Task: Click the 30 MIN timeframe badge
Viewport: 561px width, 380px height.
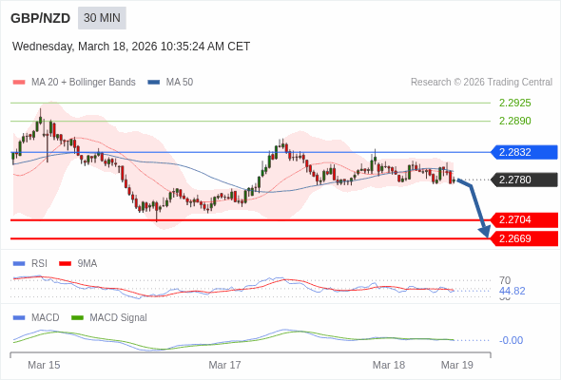Action: (102, 18)
